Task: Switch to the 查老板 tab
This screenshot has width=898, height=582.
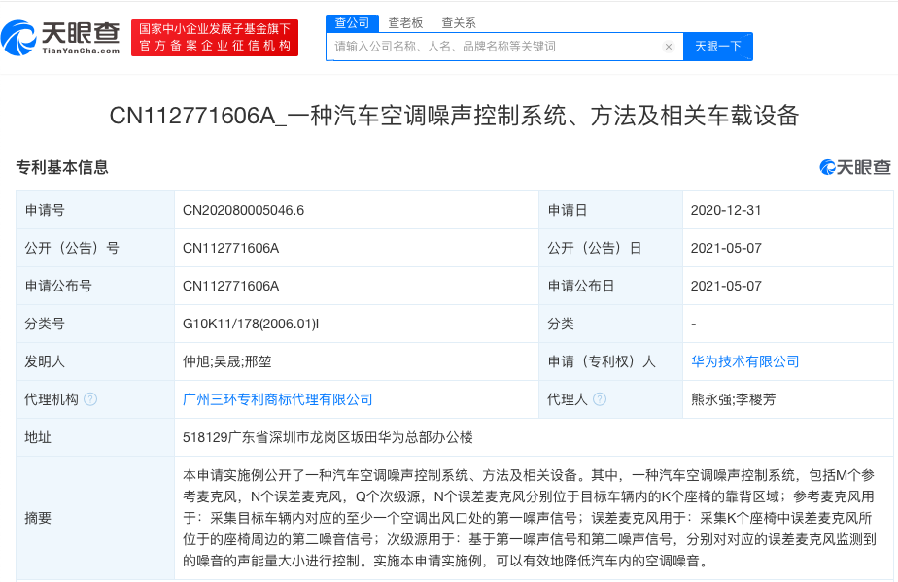Action: (x=405, y=23)
